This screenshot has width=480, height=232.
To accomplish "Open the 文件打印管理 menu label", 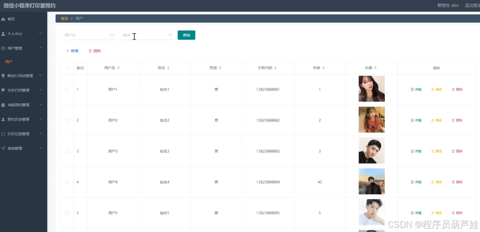I will coord(18,90).
